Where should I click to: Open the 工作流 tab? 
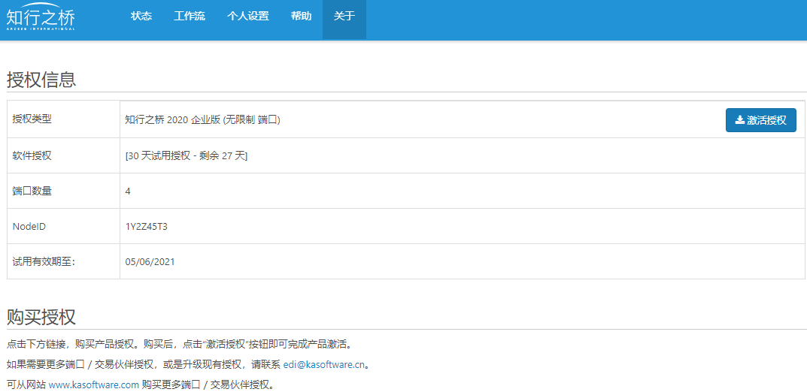[x=190, y=16]
